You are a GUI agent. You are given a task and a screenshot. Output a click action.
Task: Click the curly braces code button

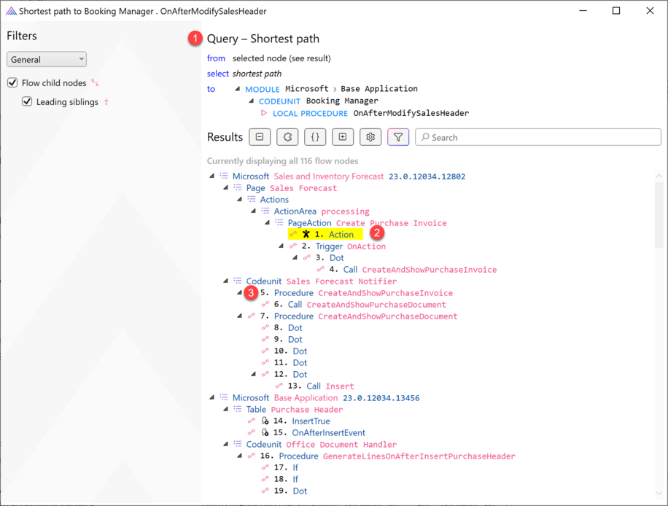coord(315,137)
